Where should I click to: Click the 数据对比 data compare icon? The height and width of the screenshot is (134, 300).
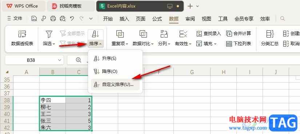click(143, 34)
